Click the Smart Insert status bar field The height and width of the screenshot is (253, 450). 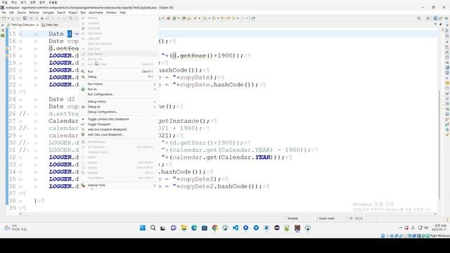click(x=326, y=219)
